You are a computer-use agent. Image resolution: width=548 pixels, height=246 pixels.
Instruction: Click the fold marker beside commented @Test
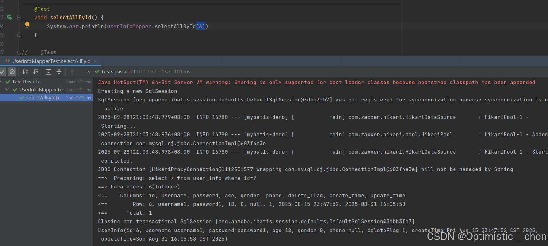click(x=19, y=52)
